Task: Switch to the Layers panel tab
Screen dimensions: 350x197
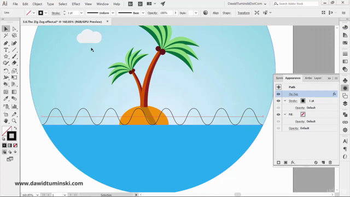Action: pos(318,78)
